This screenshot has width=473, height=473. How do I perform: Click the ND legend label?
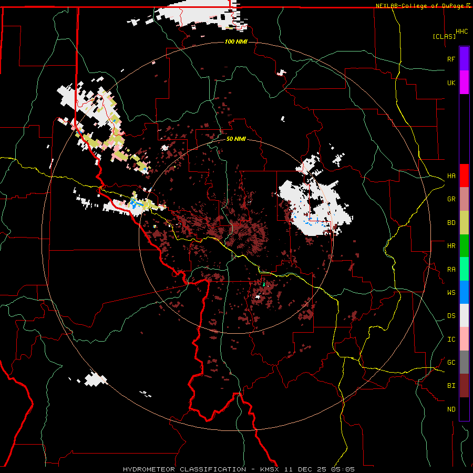point(451,409)
